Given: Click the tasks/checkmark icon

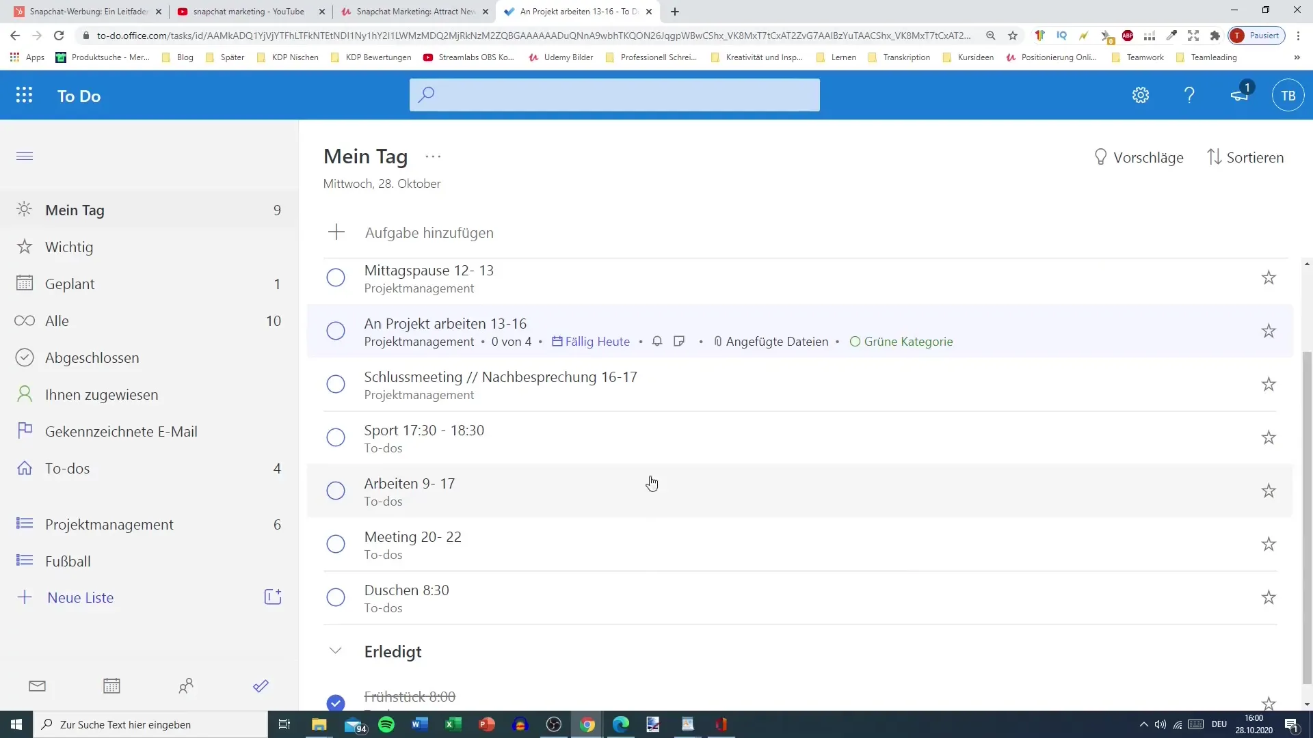Looking at the screenshot, I should [x=261, y=686].
